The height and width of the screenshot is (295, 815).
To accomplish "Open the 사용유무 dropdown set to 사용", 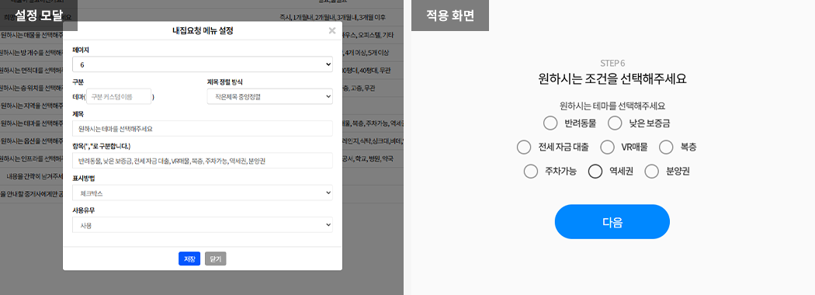I will [202, 225].
